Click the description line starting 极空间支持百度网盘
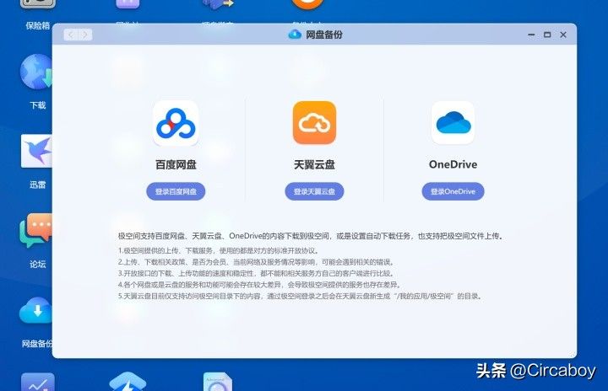This screenshot has width=608, height=391. point(311,236)
